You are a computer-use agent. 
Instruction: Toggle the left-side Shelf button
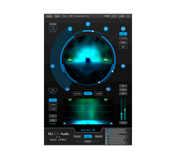click(x=53, y=100)
